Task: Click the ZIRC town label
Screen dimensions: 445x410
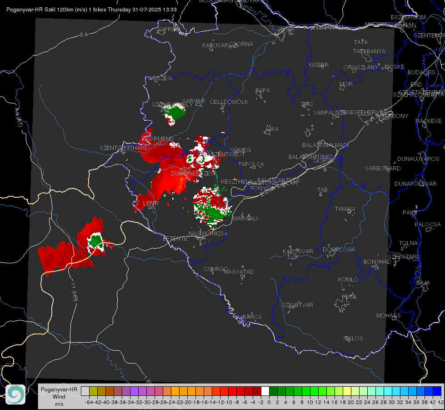Action: tap(306, 104)
